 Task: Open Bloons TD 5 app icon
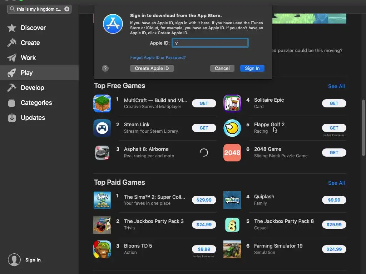point(102,249)
